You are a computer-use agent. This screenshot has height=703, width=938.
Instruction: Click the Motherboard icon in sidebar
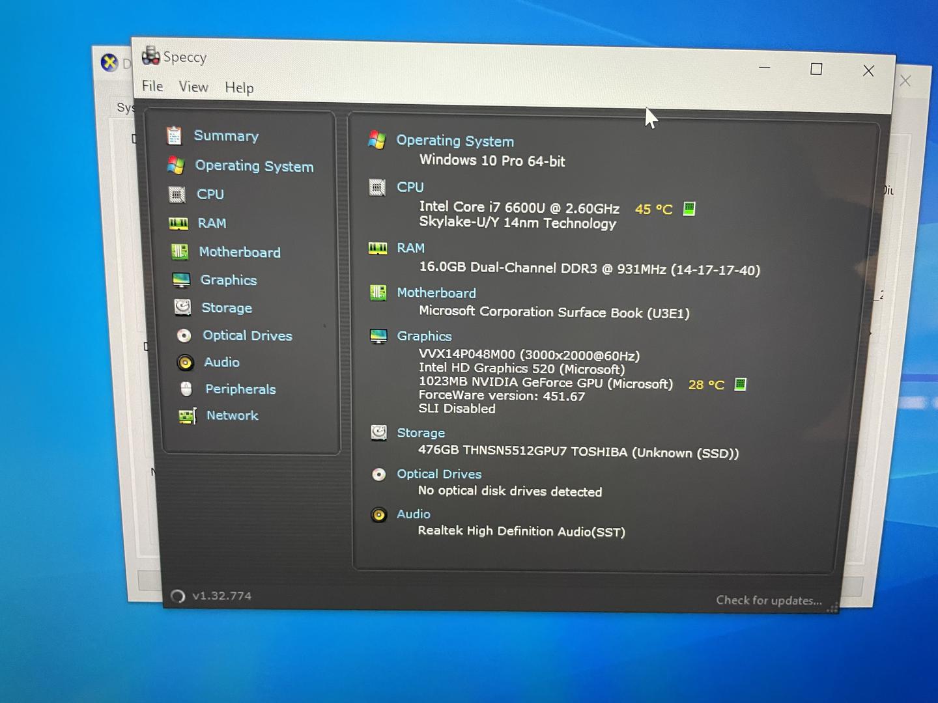click(x=179, y=252)
